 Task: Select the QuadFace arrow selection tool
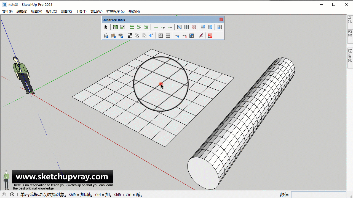106,27
